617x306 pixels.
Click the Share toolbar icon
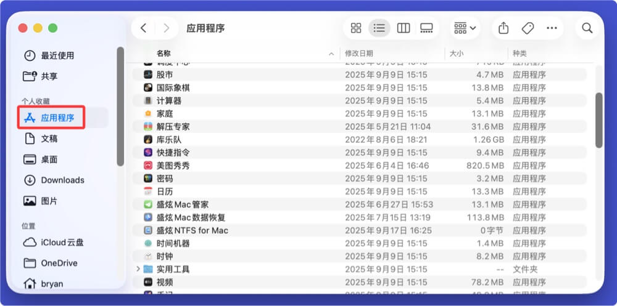pyautogui.click(x=503, y=28)
